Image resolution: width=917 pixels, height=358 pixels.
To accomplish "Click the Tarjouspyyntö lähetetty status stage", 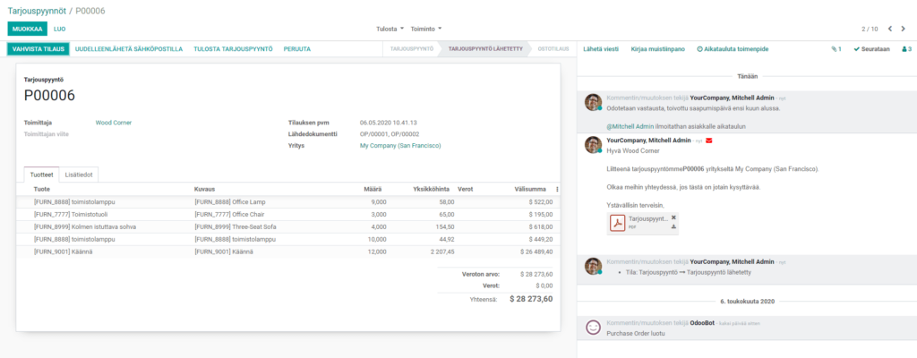I will pyautogui.click(x=485, y=49).
